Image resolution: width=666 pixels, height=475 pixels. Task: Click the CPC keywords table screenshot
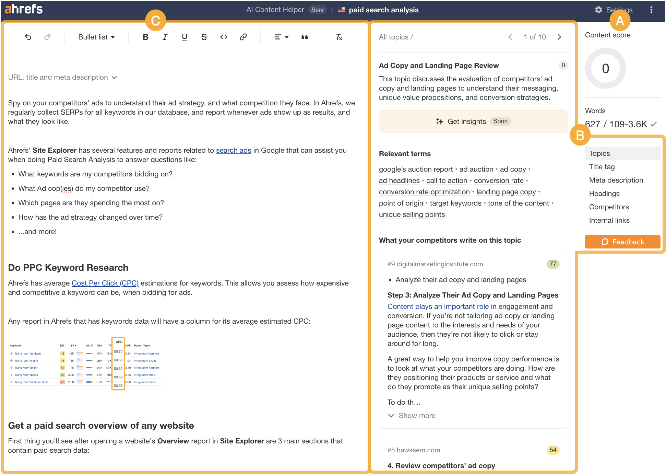coord(85,364)
